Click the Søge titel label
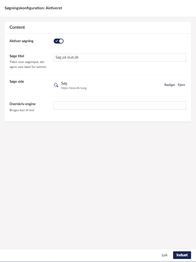Screen dimensions: 196x262 tap(17, 56)
